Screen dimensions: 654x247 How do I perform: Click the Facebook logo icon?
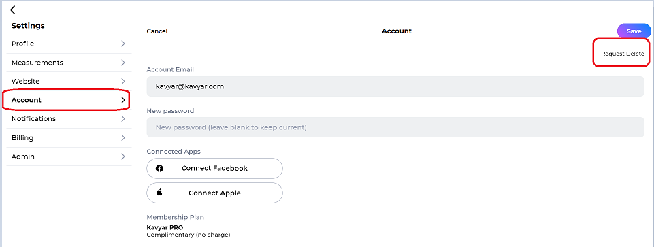pos(159,169)
